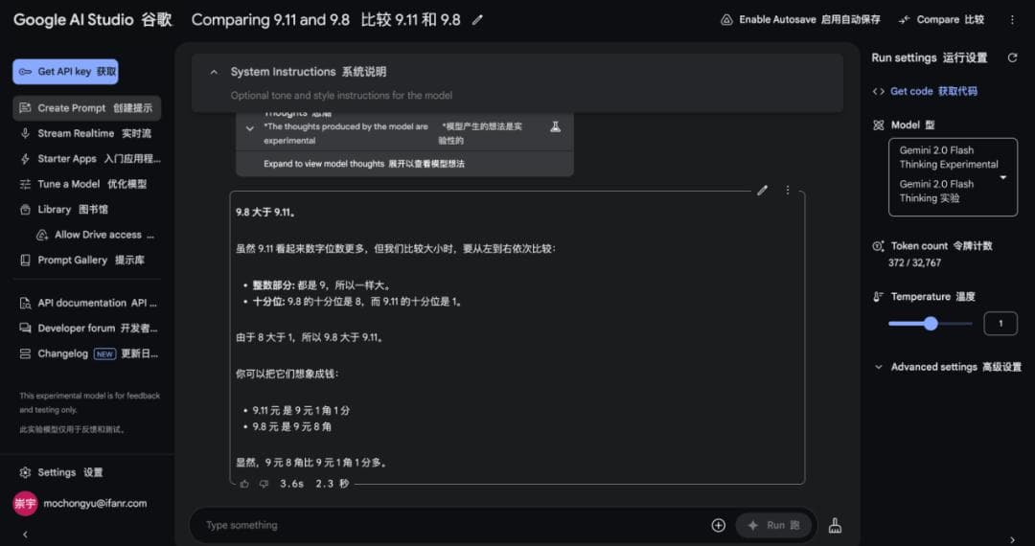The width and height of the screenshot is (1035, 546).
Task: Click the Temperature slider handle
Action: click(x=930, y=324)
